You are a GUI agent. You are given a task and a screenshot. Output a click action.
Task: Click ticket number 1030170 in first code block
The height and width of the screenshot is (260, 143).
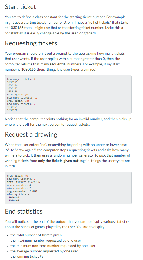click(x=12, y=110)
